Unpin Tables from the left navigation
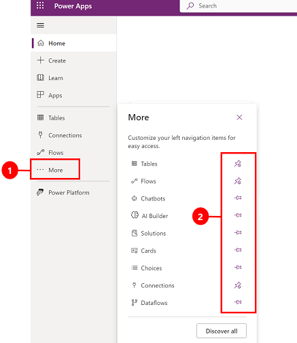 (238, 164)
